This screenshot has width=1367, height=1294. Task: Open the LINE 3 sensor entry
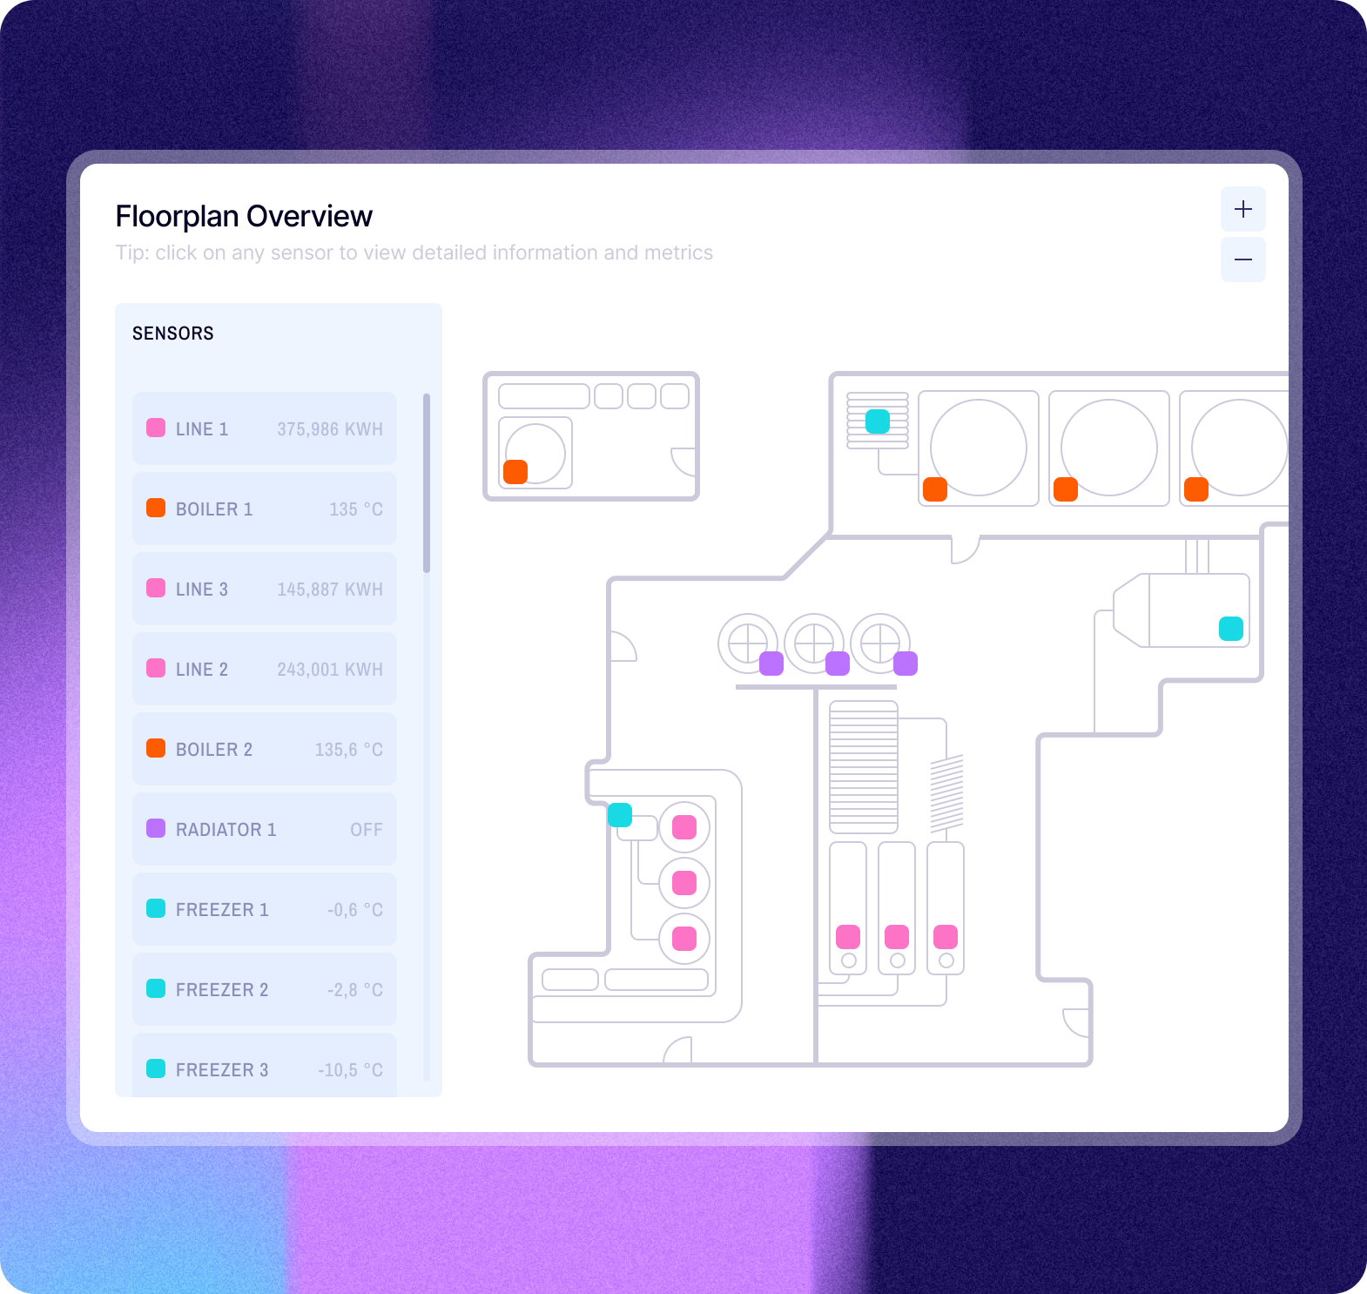(265, 589)
